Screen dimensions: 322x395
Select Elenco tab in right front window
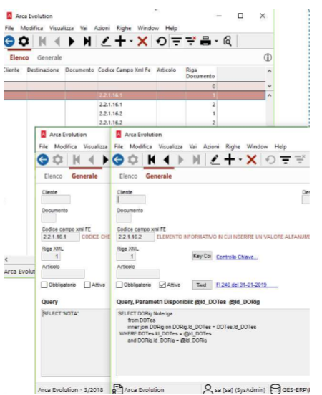[x=129, y=176]
